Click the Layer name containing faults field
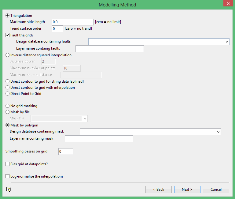Image resolution: width=235 pixels, height=199 pixels. 110,49
